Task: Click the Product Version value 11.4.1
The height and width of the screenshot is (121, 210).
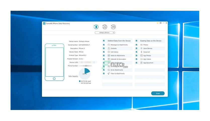Action: (x=81, y=59)
